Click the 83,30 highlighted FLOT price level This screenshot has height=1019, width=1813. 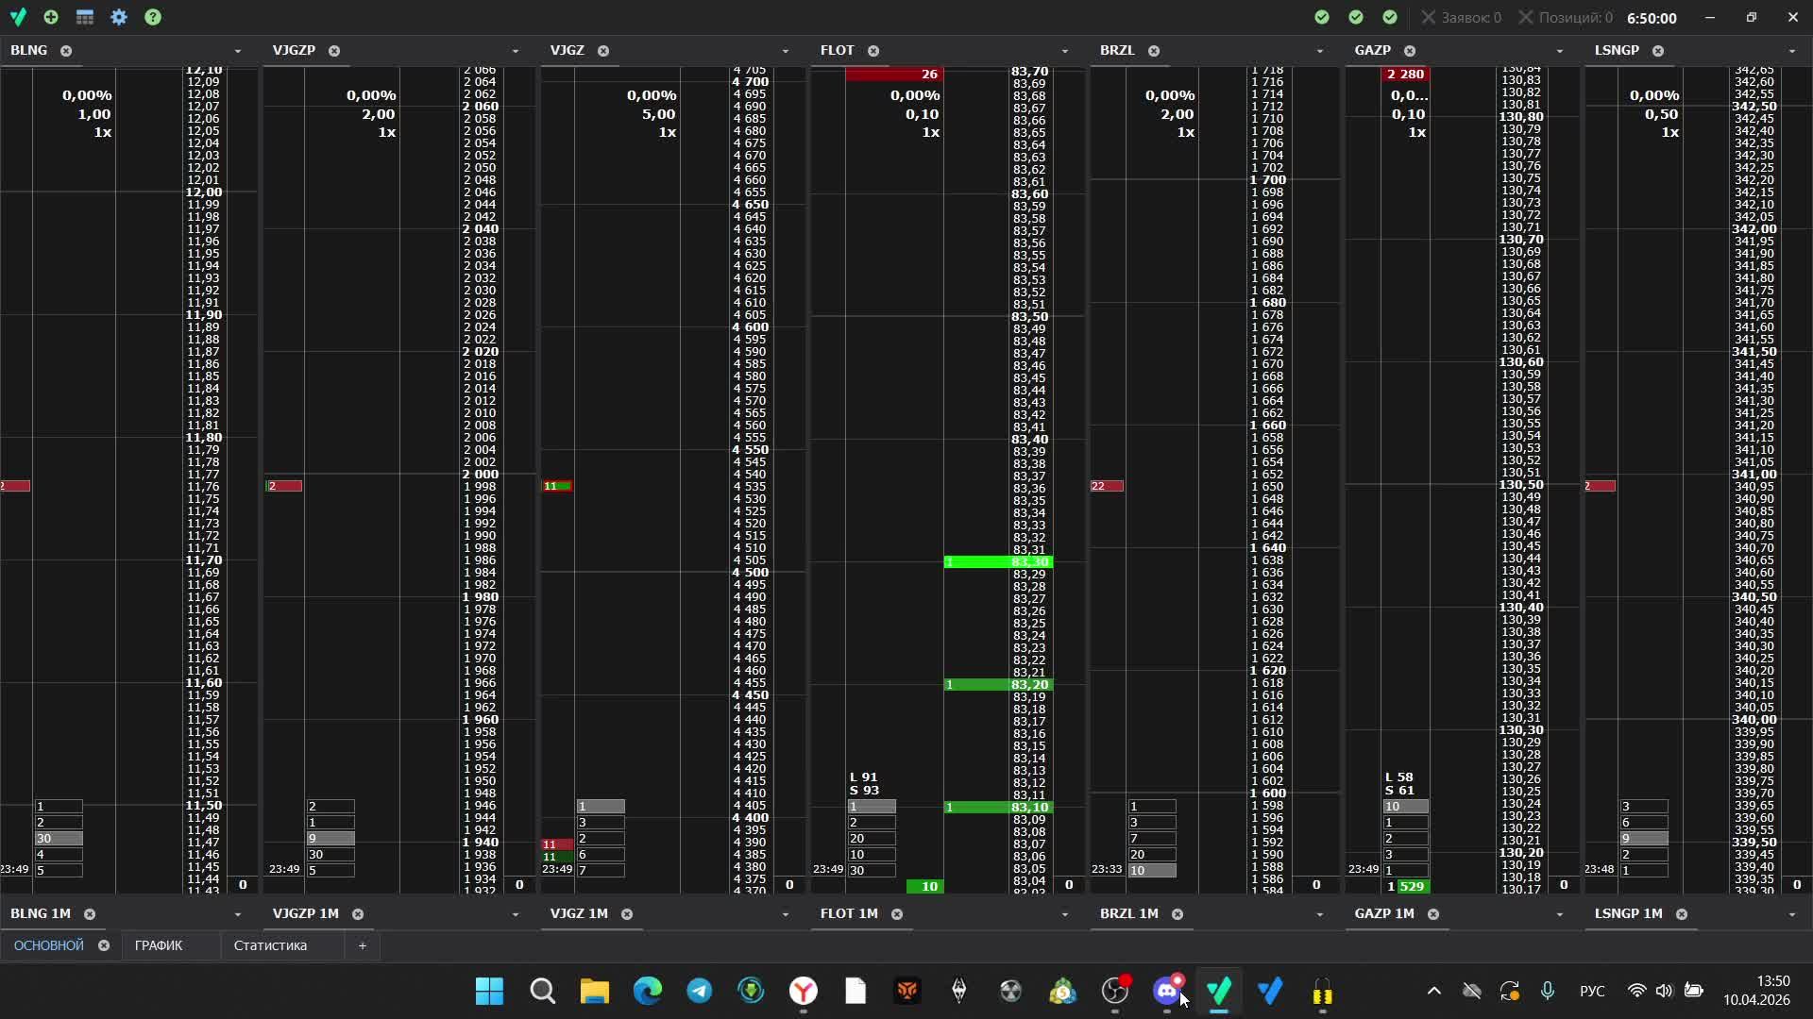pyautogui.click(x=1029, y=562)
